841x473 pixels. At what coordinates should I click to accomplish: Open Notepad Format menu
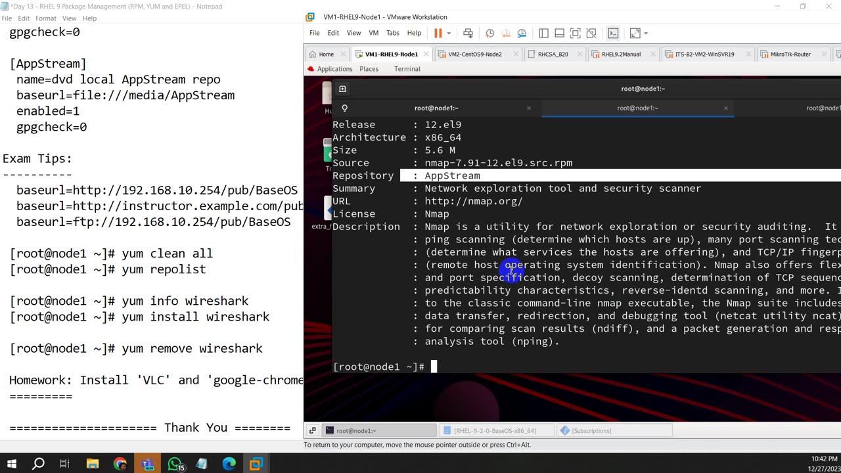[x=46, y=18]
